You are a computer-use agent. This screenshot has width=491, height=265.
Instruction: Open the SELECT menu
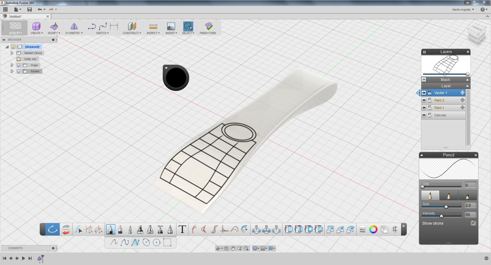pyautogui.click(x=188, y=33)
